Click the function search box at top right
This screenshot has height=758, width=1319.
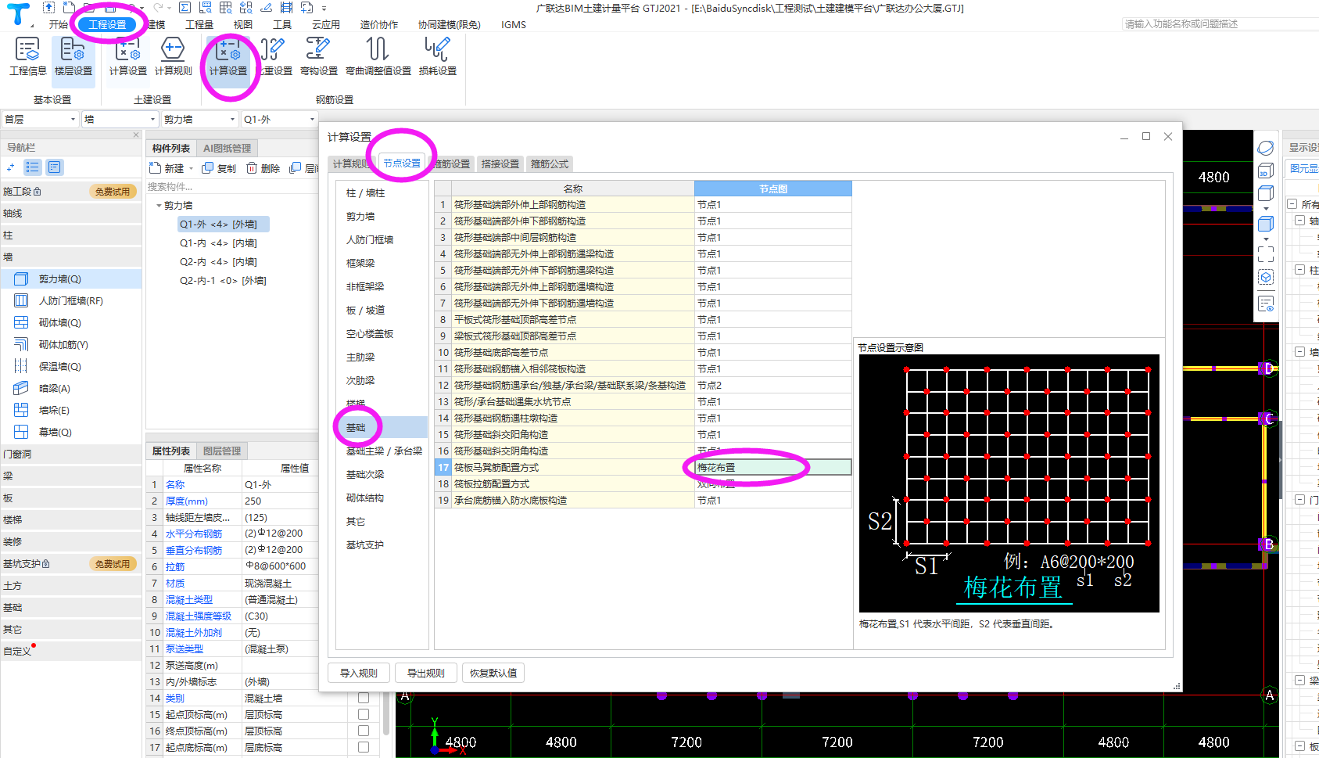(x=1220, y=24)
